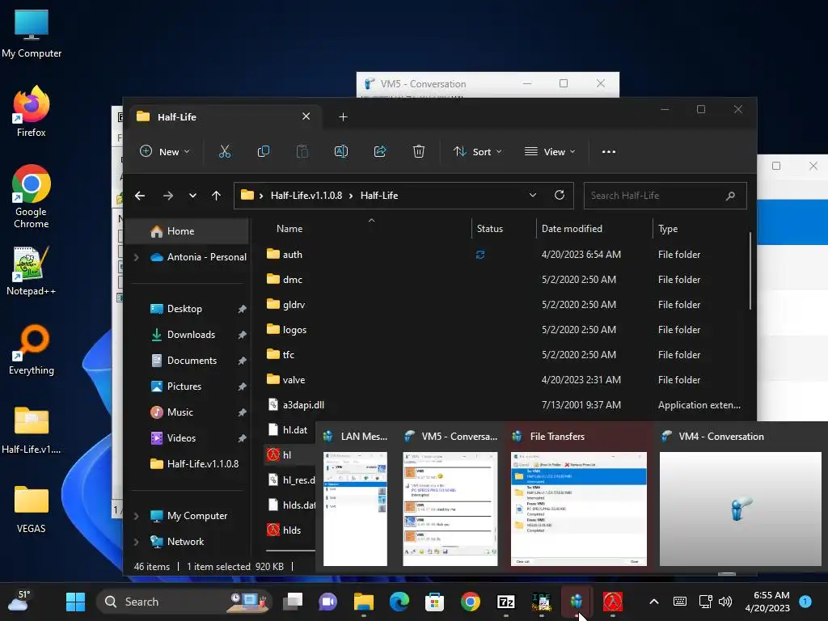Open Microsoft Edge from the taskbar
828x621 pixels.
[399, 602]
